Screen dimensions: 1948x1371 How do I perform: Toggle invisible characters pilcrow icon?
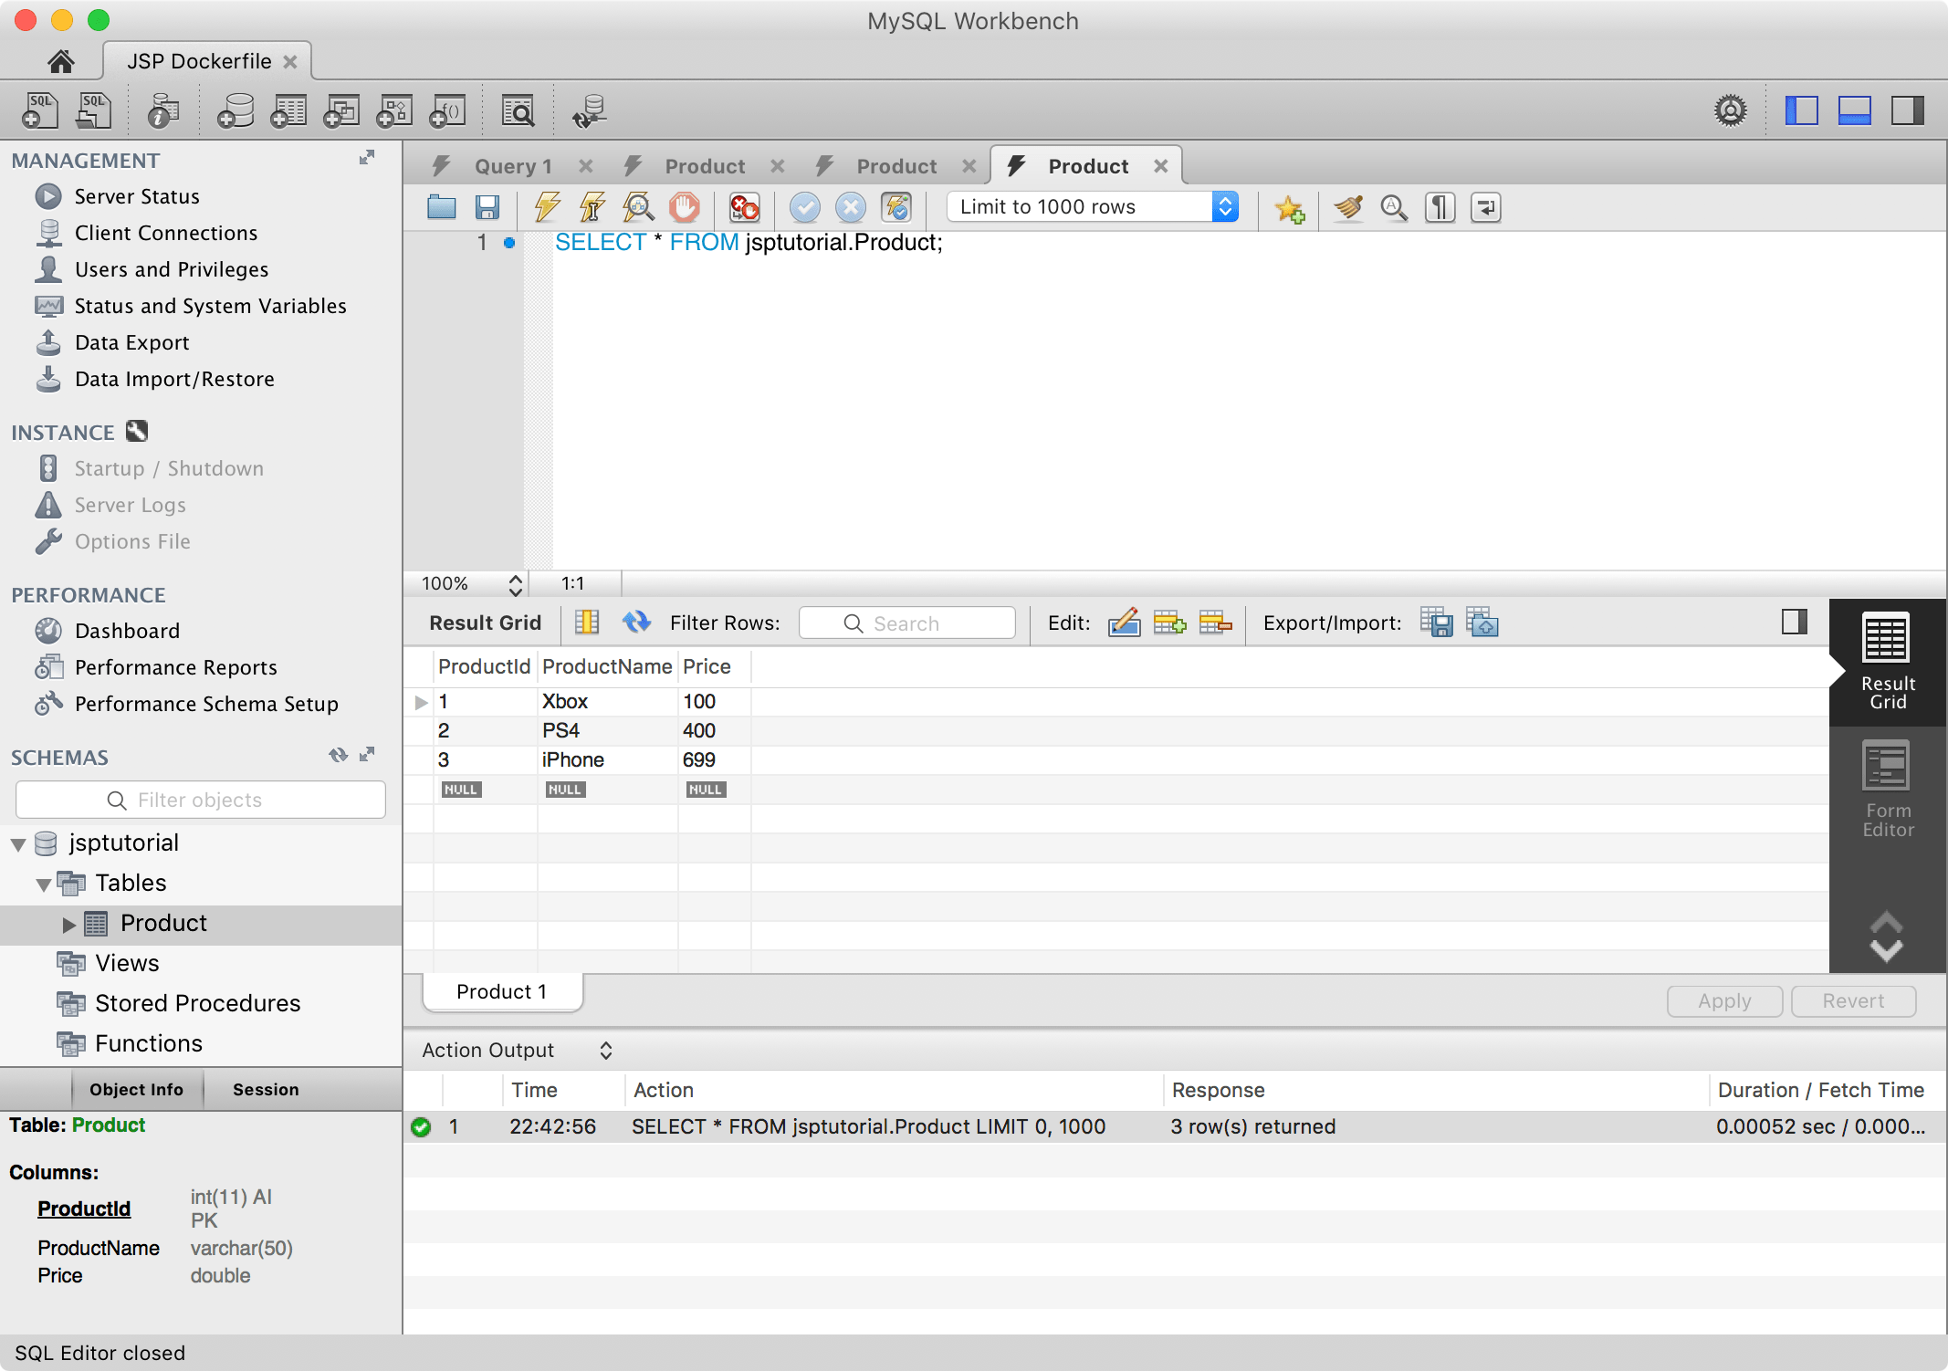(1440, 207)
